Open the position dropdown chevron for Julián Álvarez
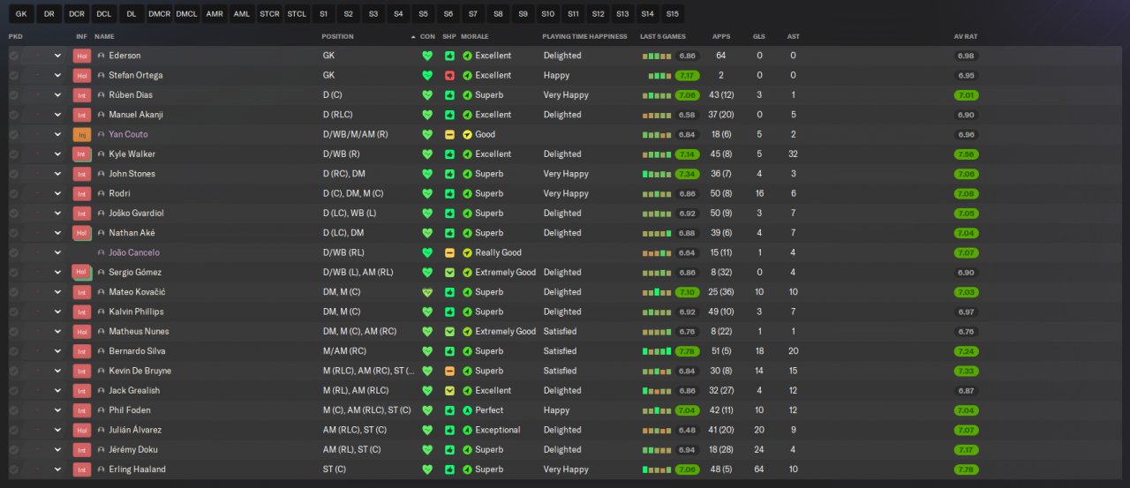The image size is (1130, 488). coord(58,430)
